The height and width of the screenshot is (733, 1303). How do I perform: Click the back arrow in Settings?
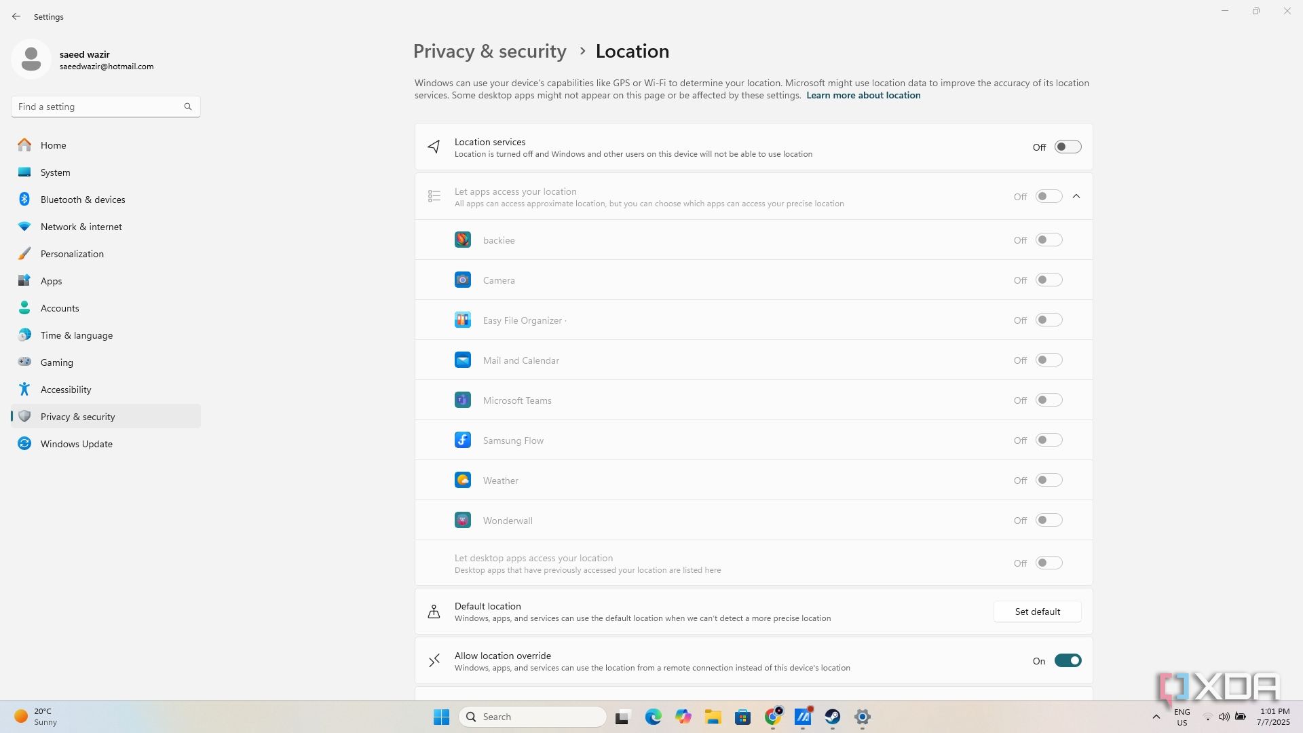click(16, 16)
